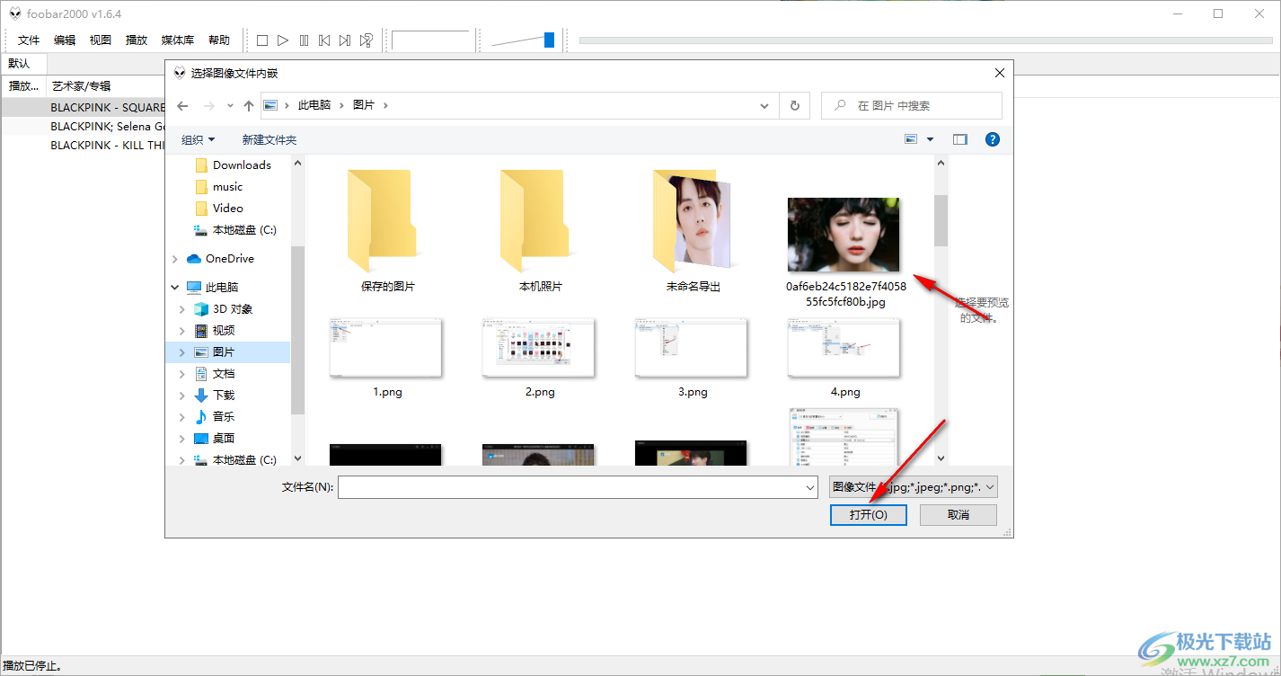Click the Stop playback button in foobar2000
The width and height of the screenshot is (1281, 676).
(x=262, y=40)
